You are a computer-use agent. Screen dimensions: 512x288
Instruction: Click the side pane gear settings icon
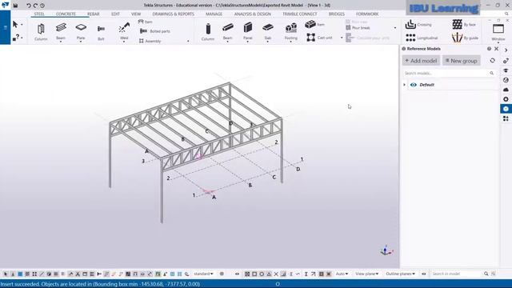click(506, 99)
